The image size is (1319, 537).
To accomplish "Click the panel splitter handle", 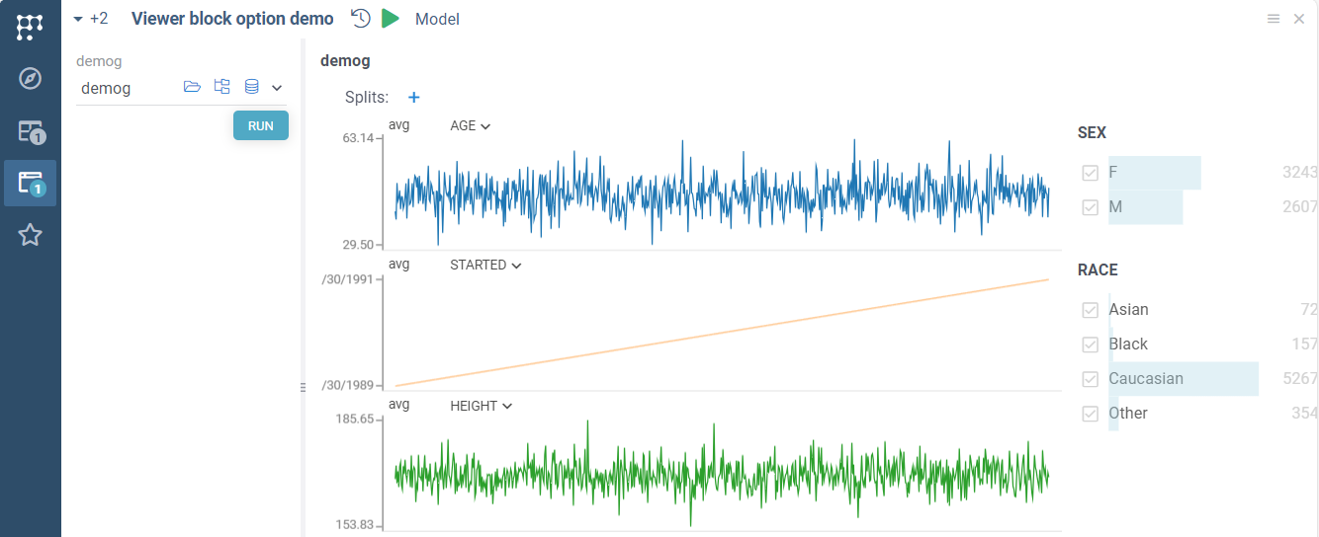I will [303, 388].
